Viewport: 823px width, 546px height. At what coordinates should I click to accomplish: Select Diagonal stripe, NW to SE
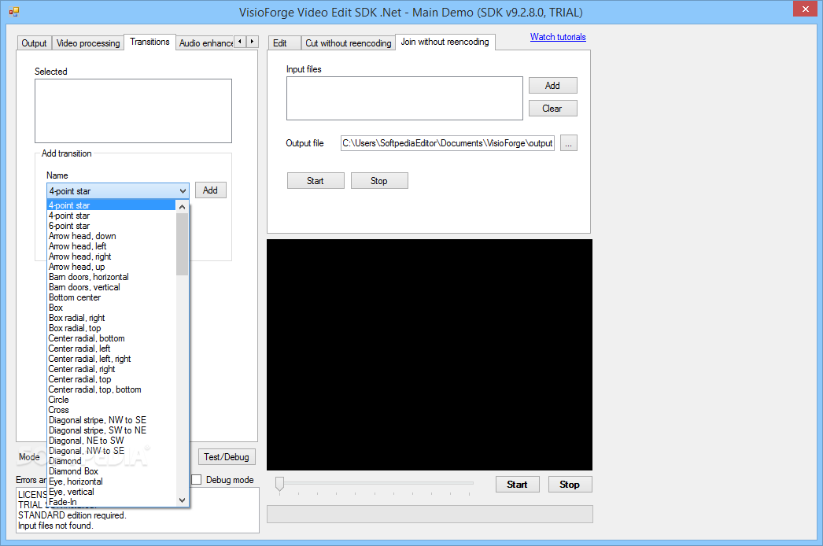point(111,421)
